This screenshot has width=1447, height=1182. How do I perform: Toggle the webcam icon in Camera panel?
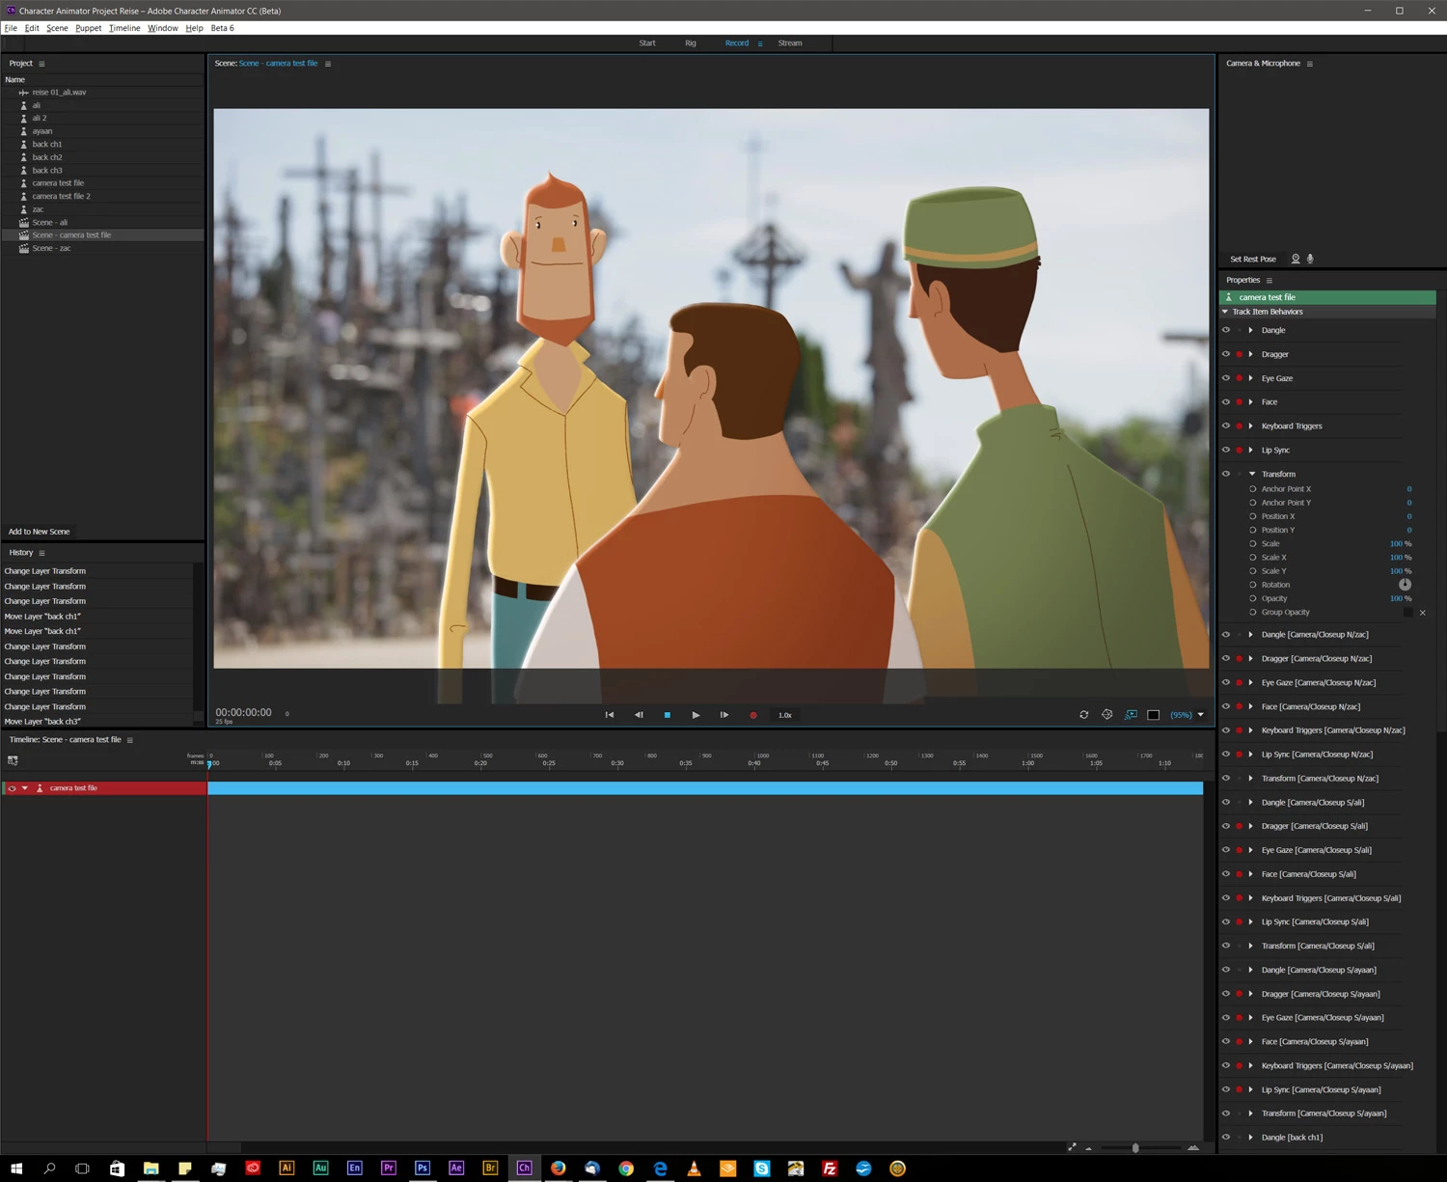[x=1296, y=259]
